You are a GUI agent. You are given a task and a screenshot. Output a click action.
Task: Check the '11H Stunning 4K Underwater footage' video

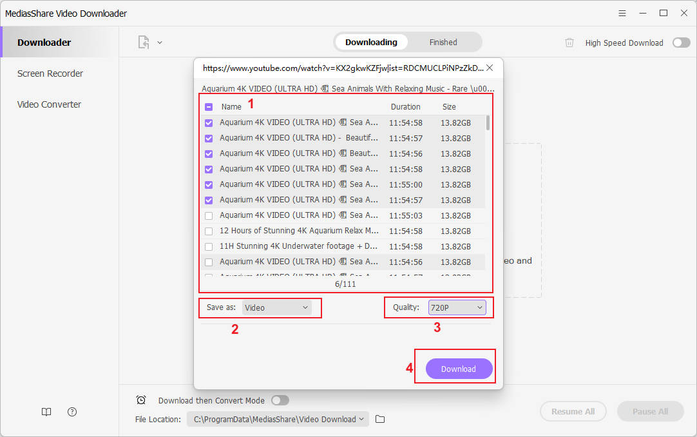pos(209,247)
